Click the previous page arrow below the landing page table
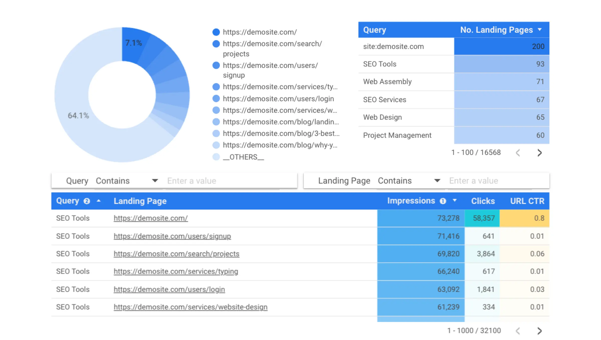Image resolution: width=601 pixels, height=340 pixels. click(518, 330)
